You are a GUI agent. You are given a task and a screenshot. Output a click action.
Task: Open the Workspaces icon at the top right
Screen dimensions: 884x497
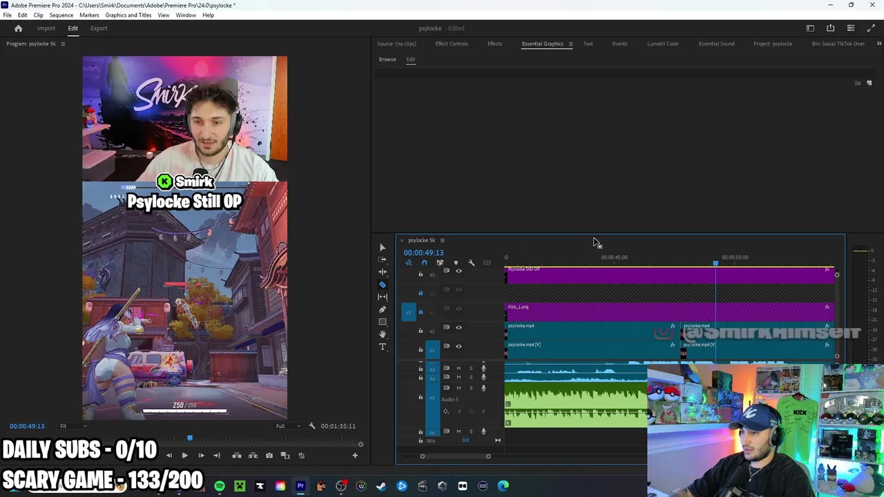click(x=810, y=28)
